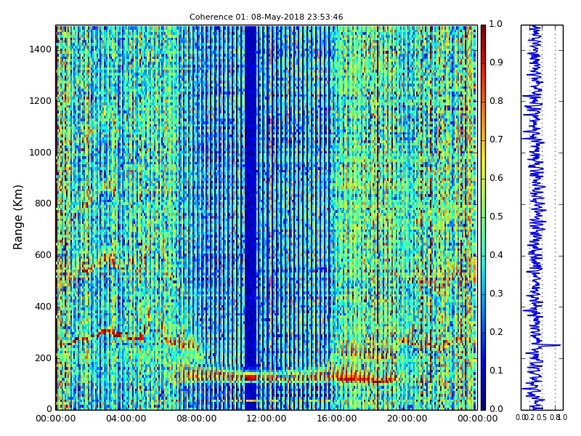The width and height of the screenshot is (581, 436).
Task: Click the 200 range tick label
Action: coord(43,358)
